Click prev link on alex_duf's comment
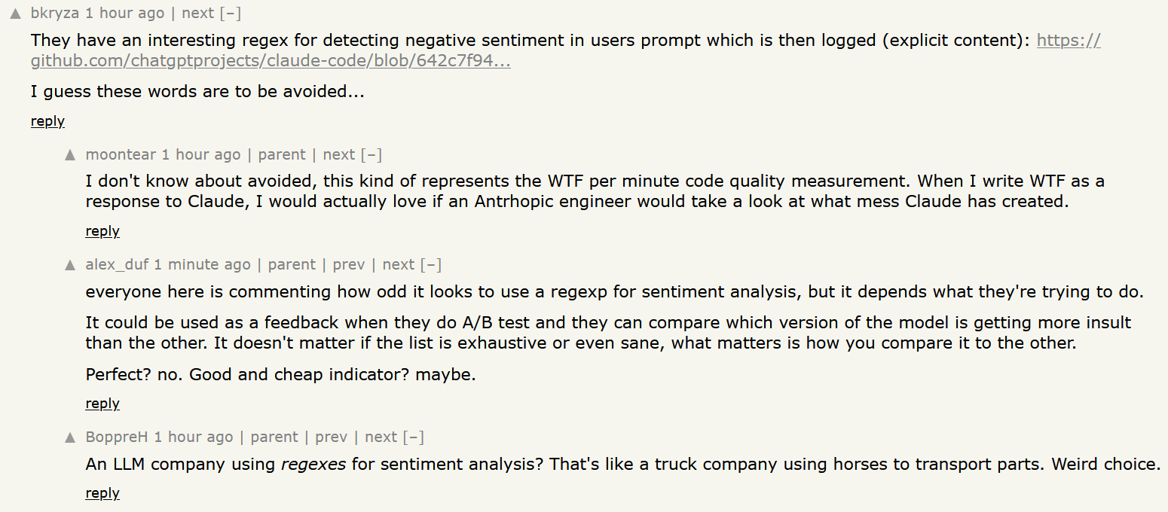This screenshot has height=512, width=1168. [x=348, y=264]
